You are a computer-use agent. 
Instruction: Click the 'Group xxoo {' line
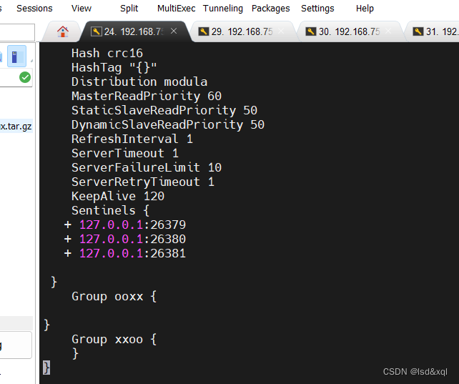point(114,340)
